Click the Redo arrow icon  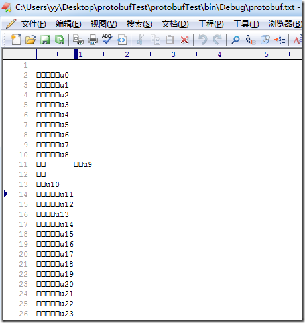pyautogui.click(x=217, y=40)
